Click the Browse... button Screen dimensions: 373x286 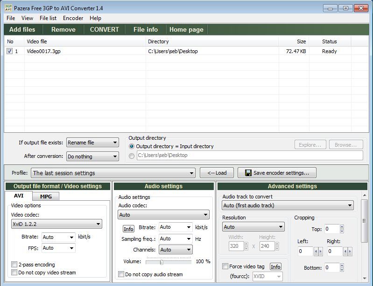pyautogui.click(x=346, y=145)
